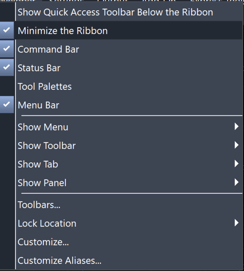The image size is (244, 271).
Task: Select the Menu Bar text label
Action: pyautogui.click(x=38, y=105)
